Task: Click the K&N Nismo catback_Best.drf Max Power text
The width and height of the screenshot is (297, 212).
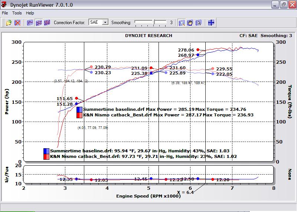Action: (168, 115)
